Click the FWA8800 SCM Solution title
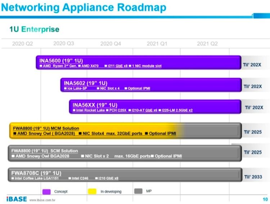Screen dimensions: 270x204 pos(45,151)
